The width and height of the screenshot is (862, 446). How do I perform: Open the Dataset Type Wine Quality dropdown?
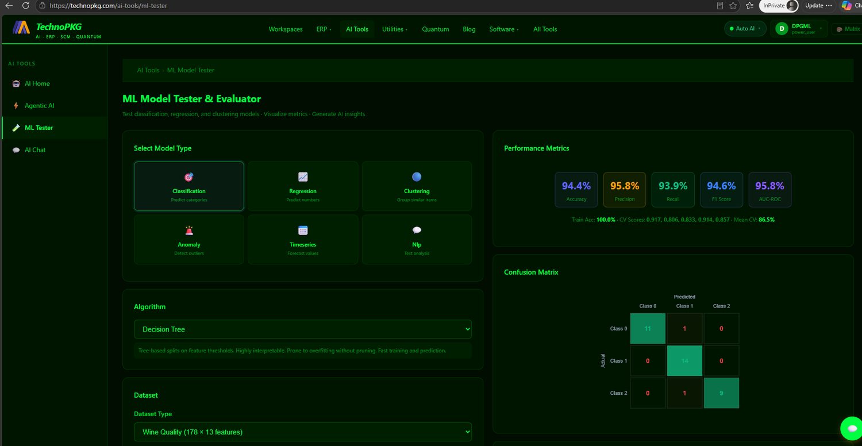coord(303,432)
